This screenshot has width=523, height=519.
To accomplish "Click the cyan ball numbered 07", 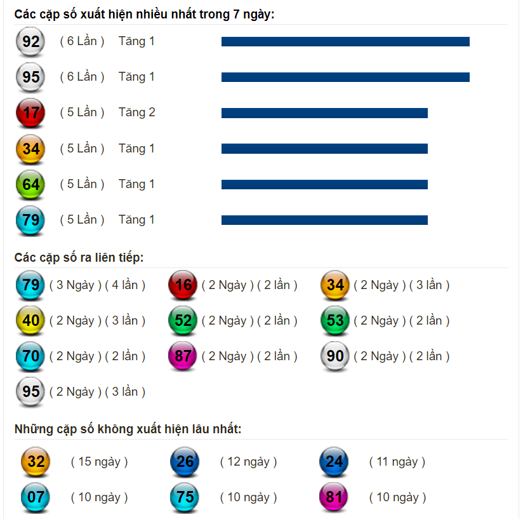I will click(36, 497).
